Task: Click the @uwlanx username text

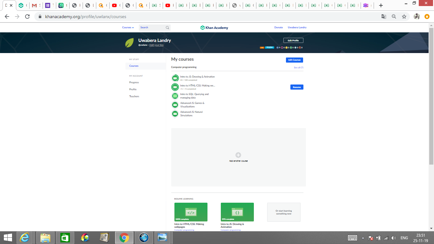Action: (143, 45)
